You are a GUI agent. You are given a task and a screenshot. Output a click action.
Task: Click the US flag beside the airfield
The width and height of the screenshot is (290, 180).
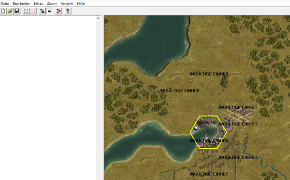click(x=229, y=129)
